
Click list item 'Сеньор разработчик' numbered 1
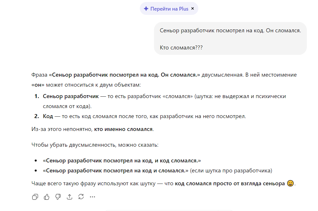coord(71,96)
